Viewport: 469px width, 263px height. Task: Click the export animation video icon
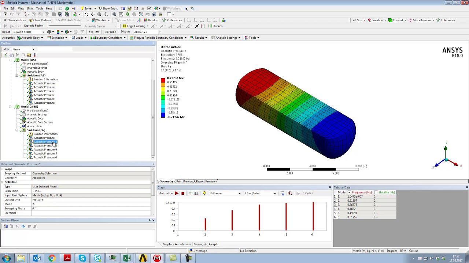282,193
